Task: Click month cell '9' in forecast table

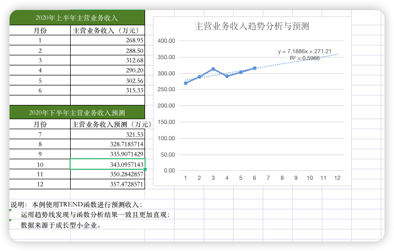Action: coord(40,154)
